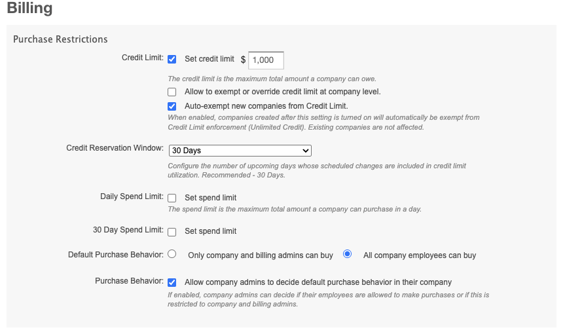This screenshot has height=334, width=565.
Task: Click the Purchase Restrictions section heading
Action: (x=60, y=39)
